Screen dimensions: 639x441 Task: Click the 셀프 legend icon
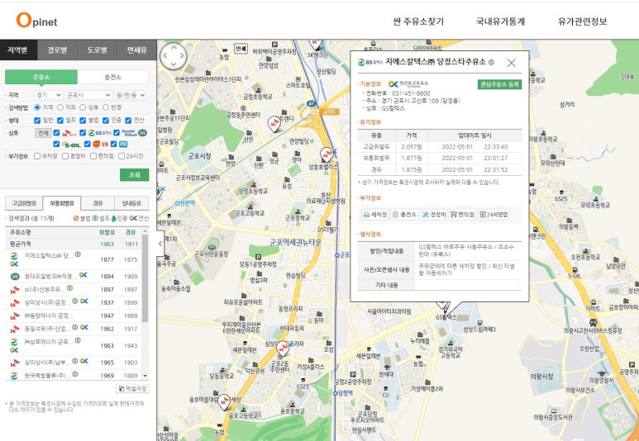[95, 218]
